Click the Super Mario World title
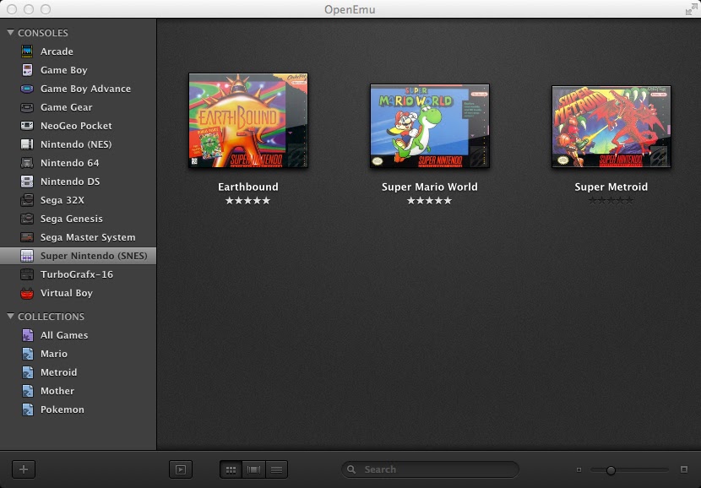 (x=430, y=187)
